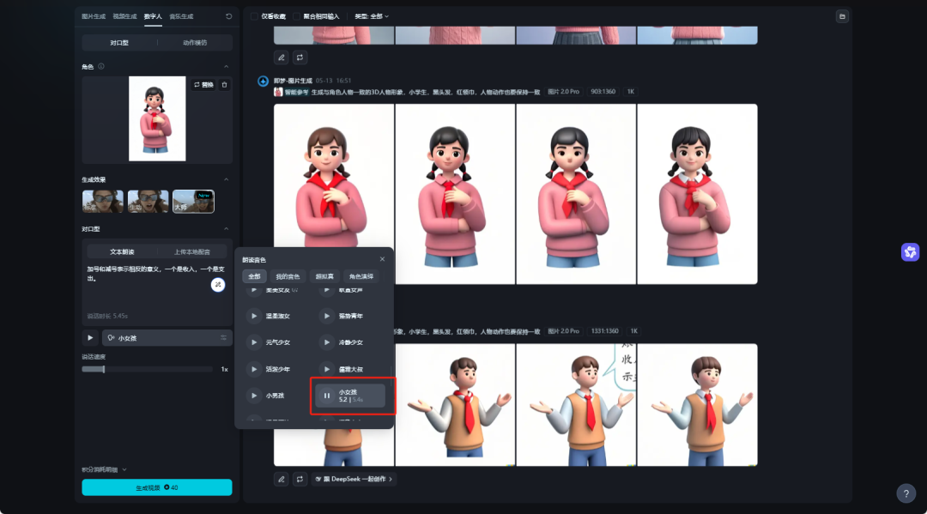Viewport: 927px width, 514px height.
Task: Click the help question mark icon
Action: tap(906, 493)
